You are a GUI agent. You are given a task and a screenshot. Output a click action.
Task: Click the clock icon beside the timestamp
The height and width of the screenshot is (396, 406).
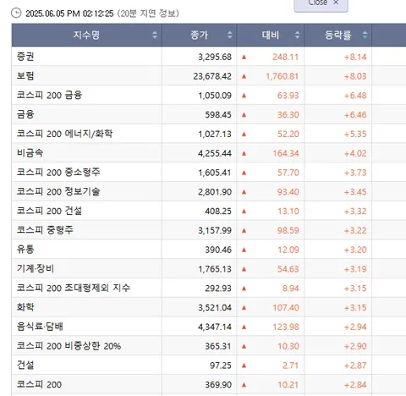tap(16, 13)
